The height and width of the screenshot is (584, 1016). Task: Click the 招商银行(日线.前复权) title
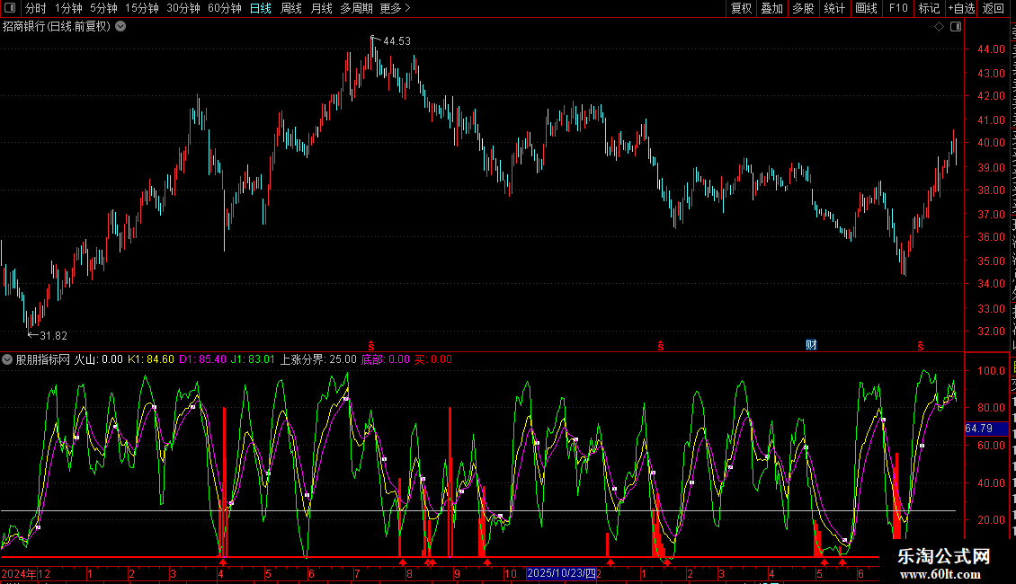pos(57,27)
